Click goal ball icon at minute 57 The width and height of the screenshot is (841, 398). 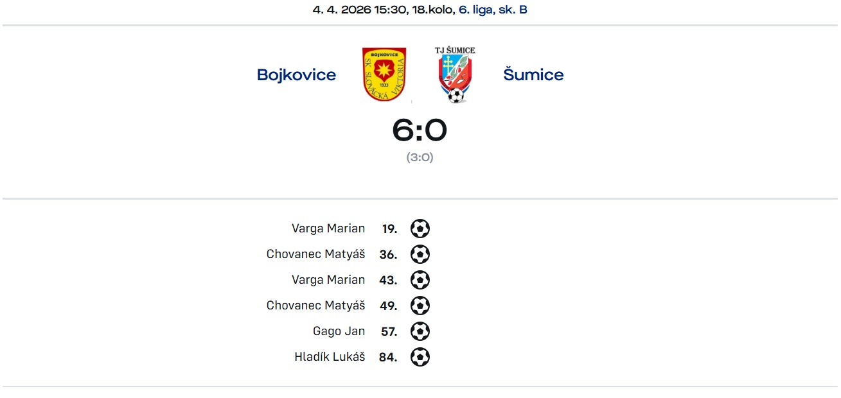tap(420, 331)
